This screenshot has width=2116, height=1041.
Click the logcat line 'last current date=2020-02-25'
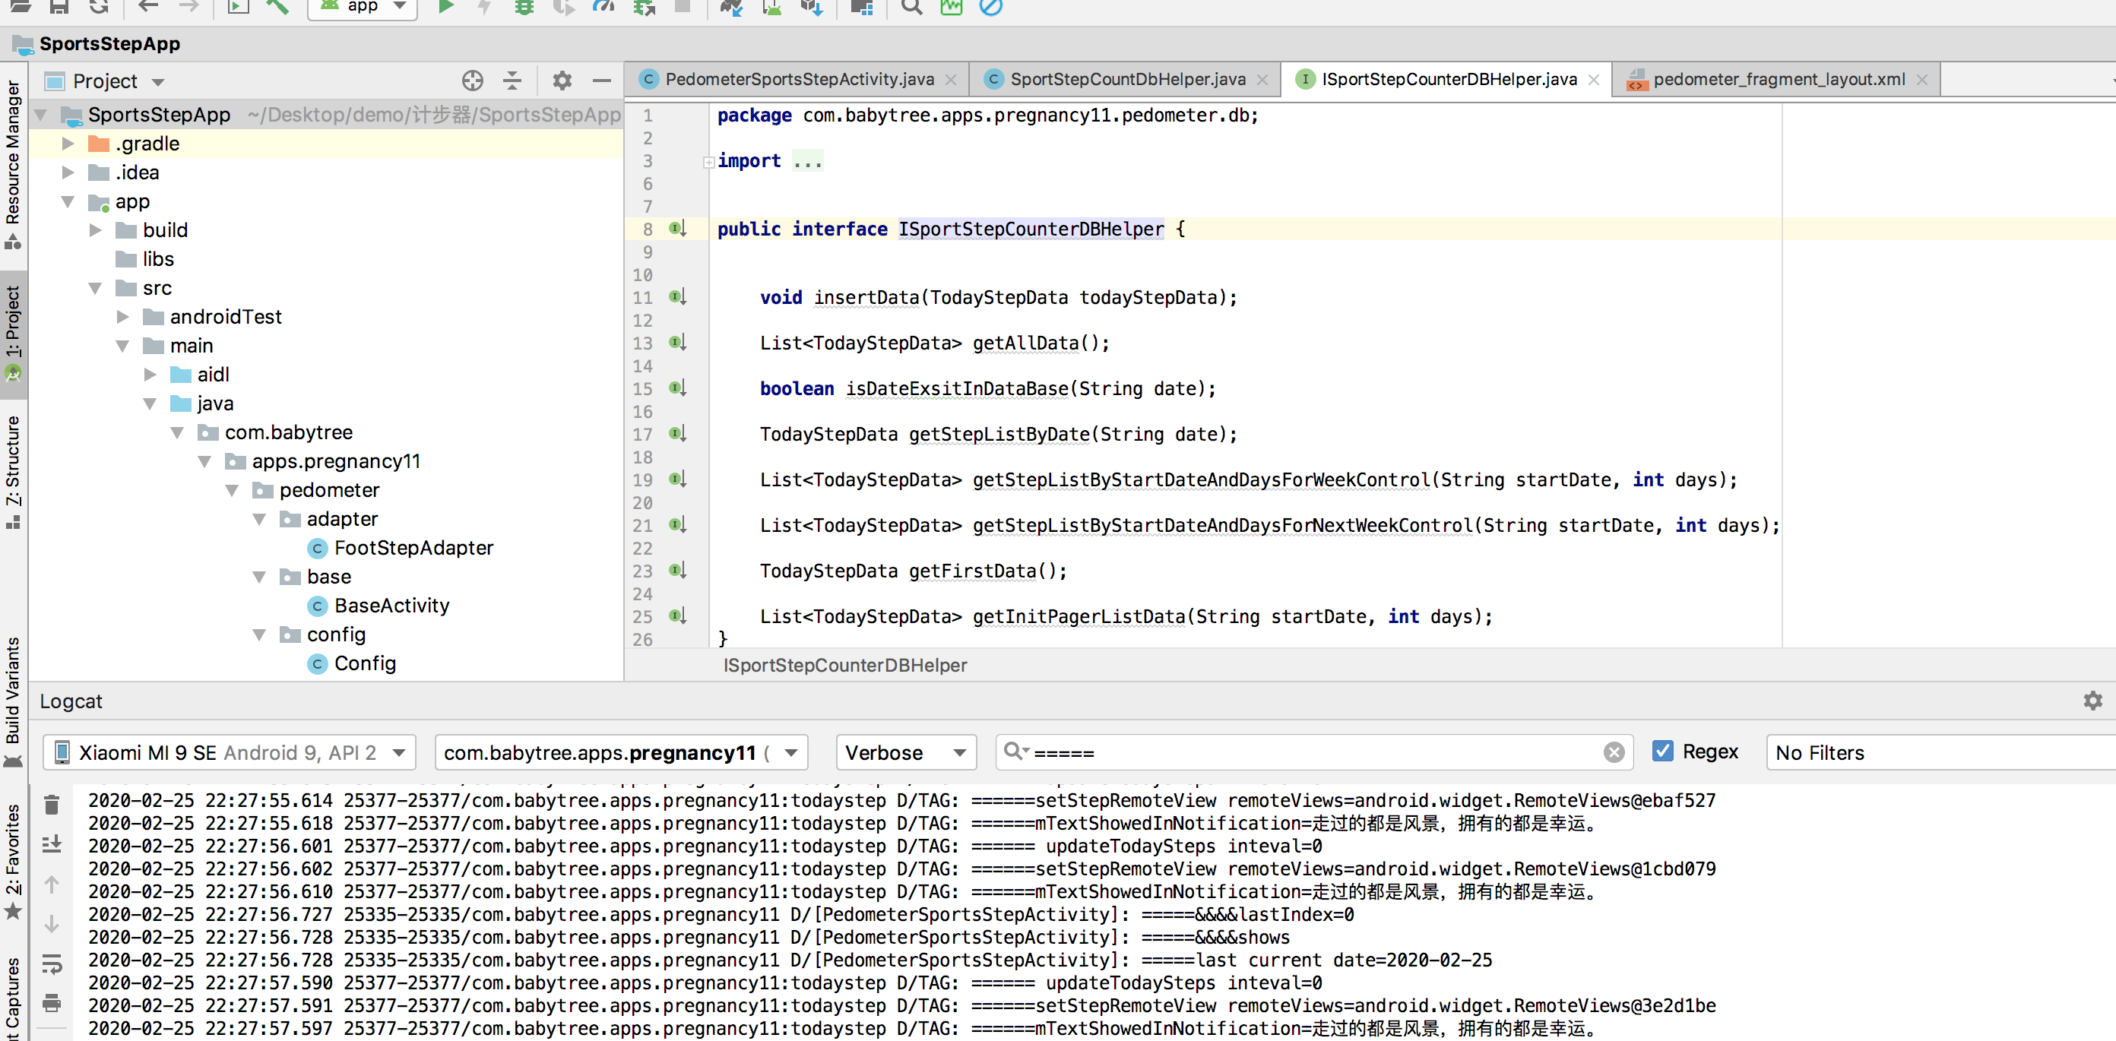(790, 960)
